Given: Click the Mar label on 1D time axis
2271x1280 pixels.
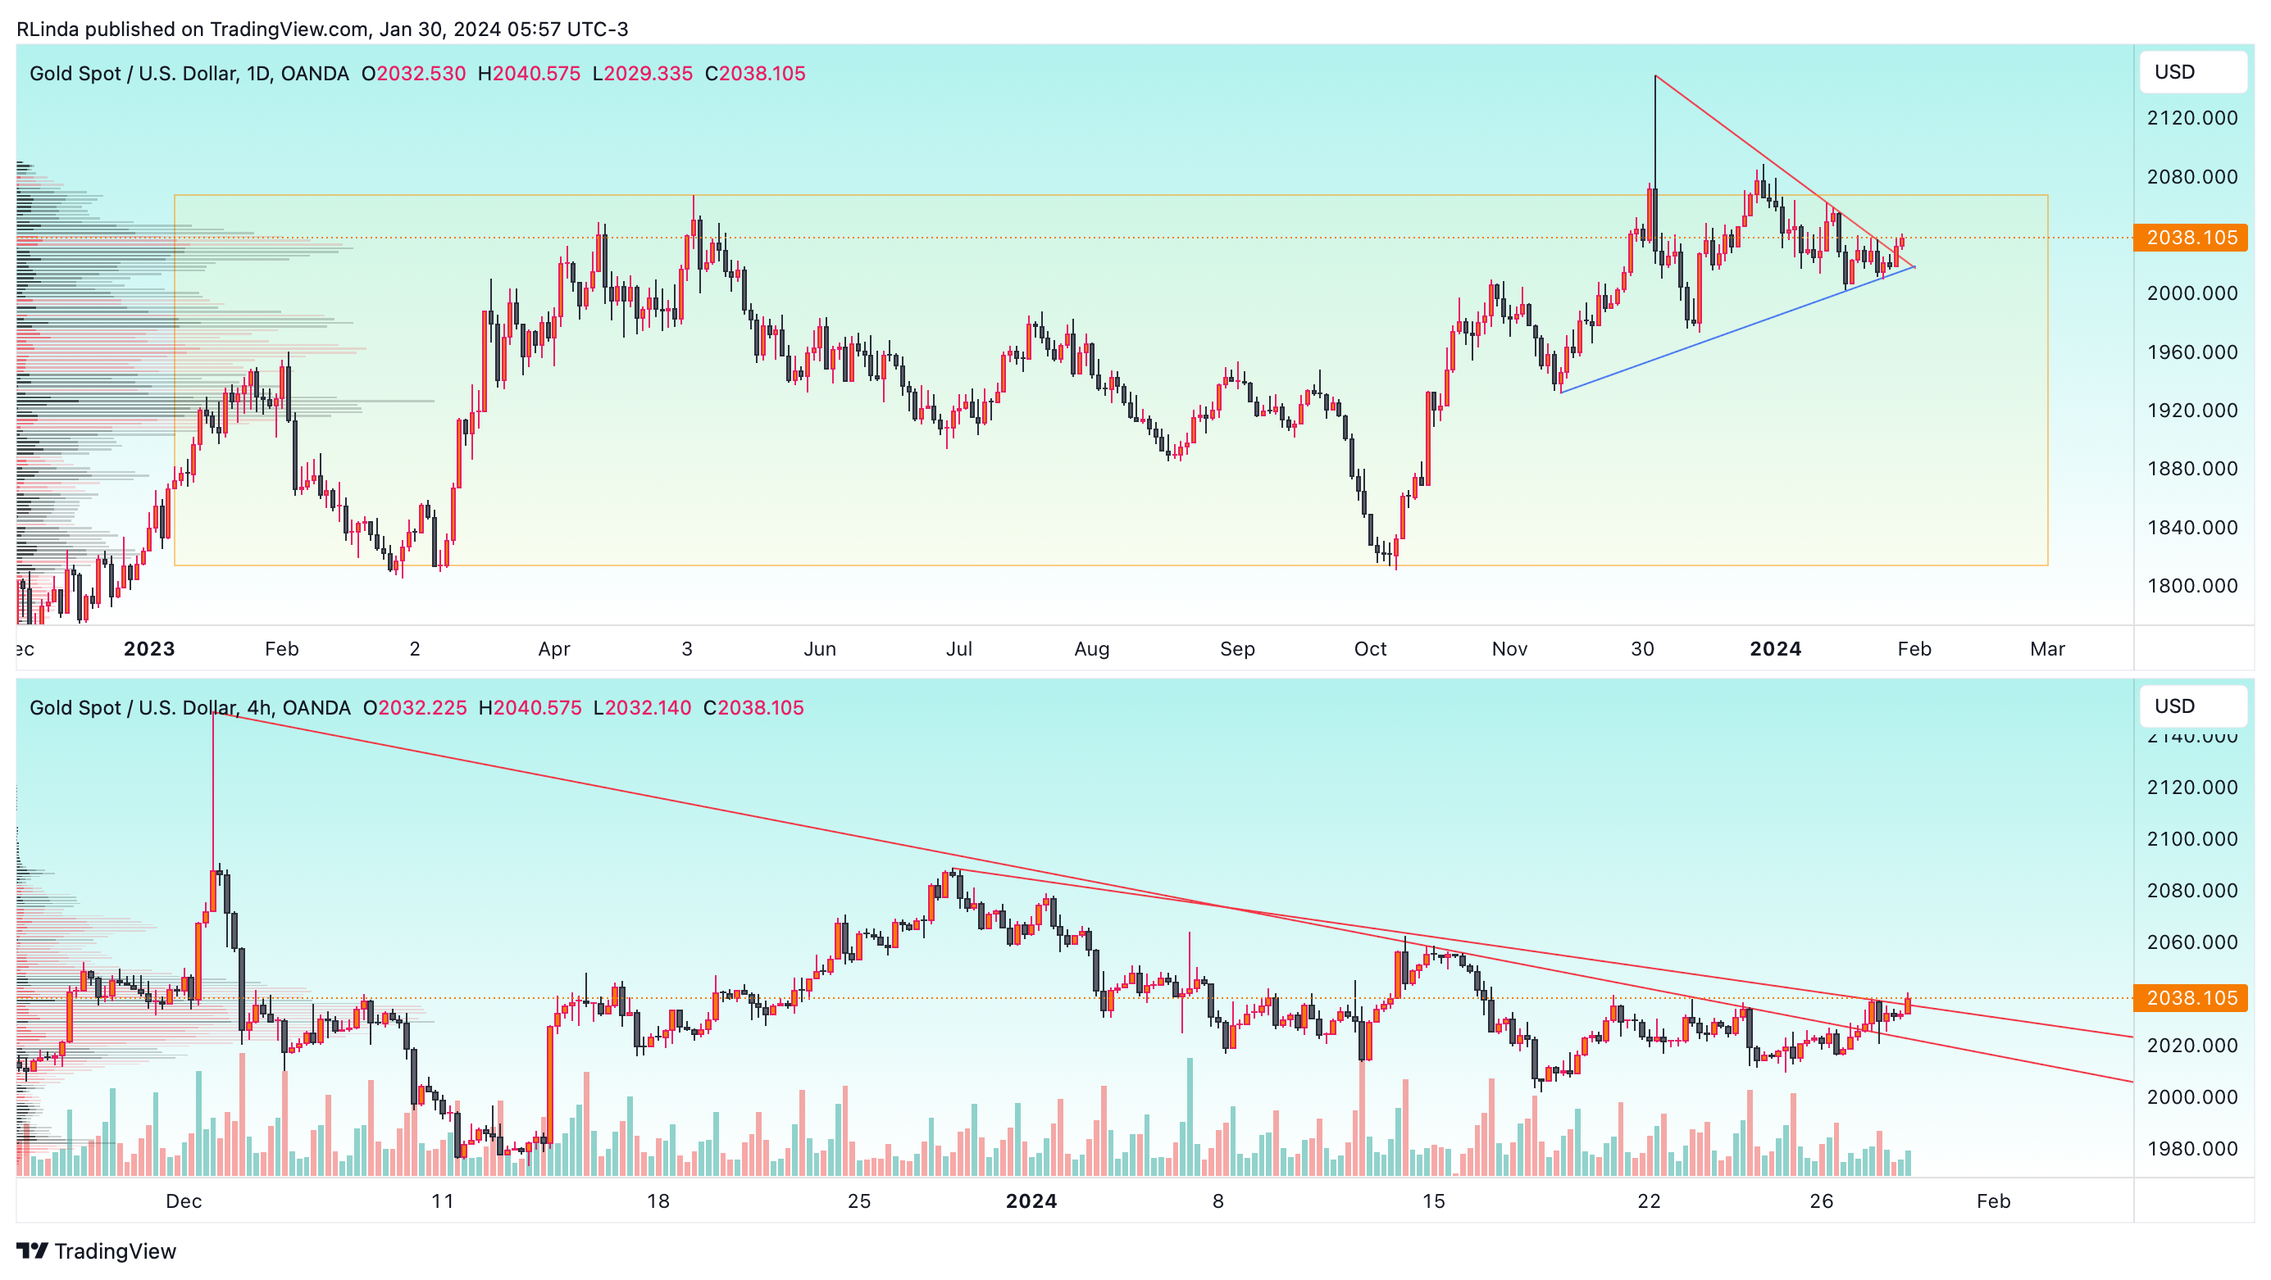Looking at the screenshot, I should tap(2047, 649).
